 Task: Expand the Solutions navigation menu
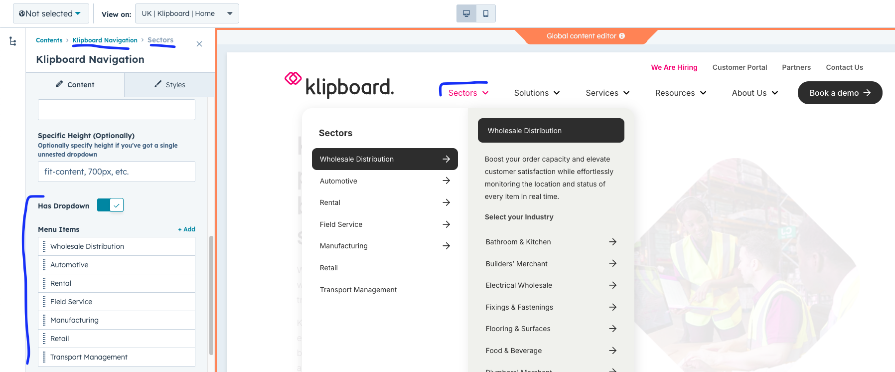(x=537, y=93)
